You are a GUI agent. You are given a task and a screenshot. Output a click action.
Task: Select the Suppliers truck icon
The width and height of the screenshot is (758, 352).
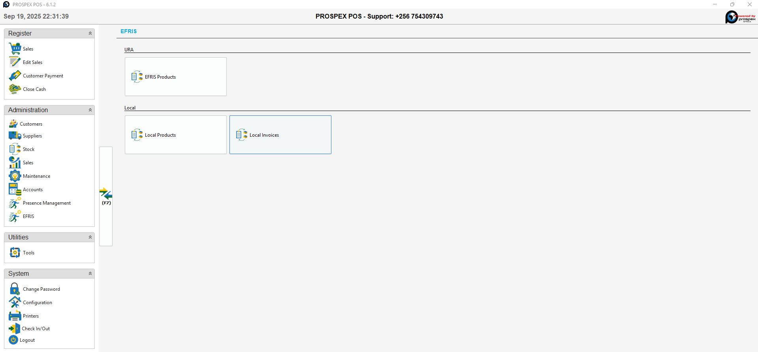click(x=15, y=136)
